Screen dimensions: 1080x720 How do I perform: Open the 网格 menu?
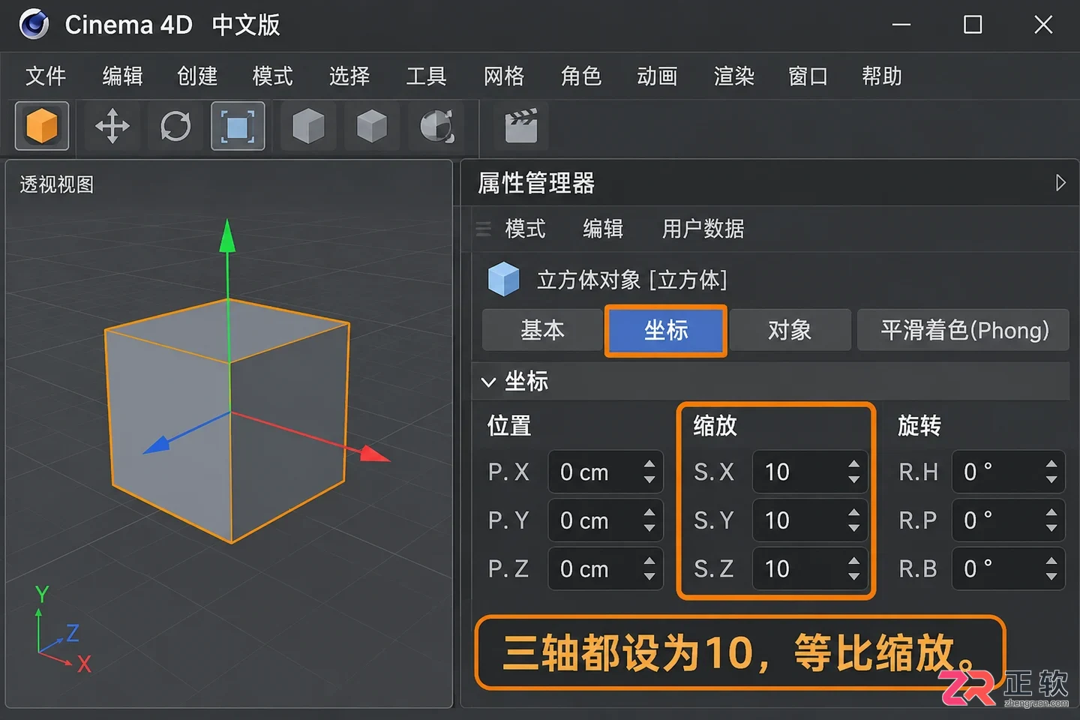pyautogui.click(x=503, y=76)
